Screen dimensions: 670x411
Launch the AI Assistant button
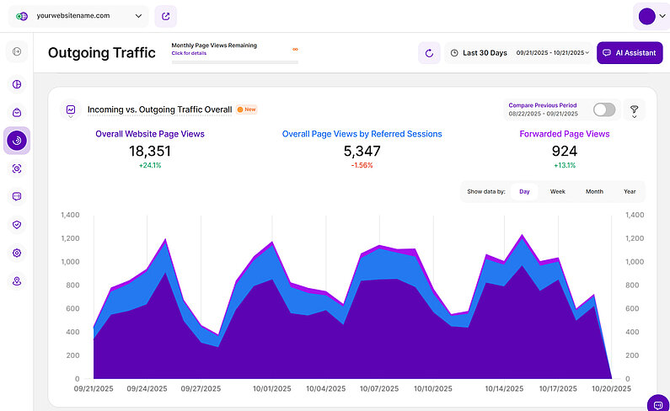(629, 53)
